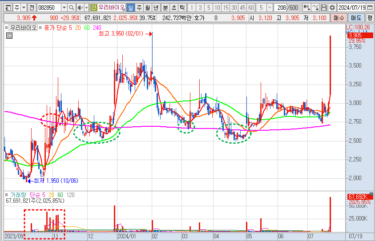Click the 2024/01 date axis label
375x241 pixels.
point(126,237)
